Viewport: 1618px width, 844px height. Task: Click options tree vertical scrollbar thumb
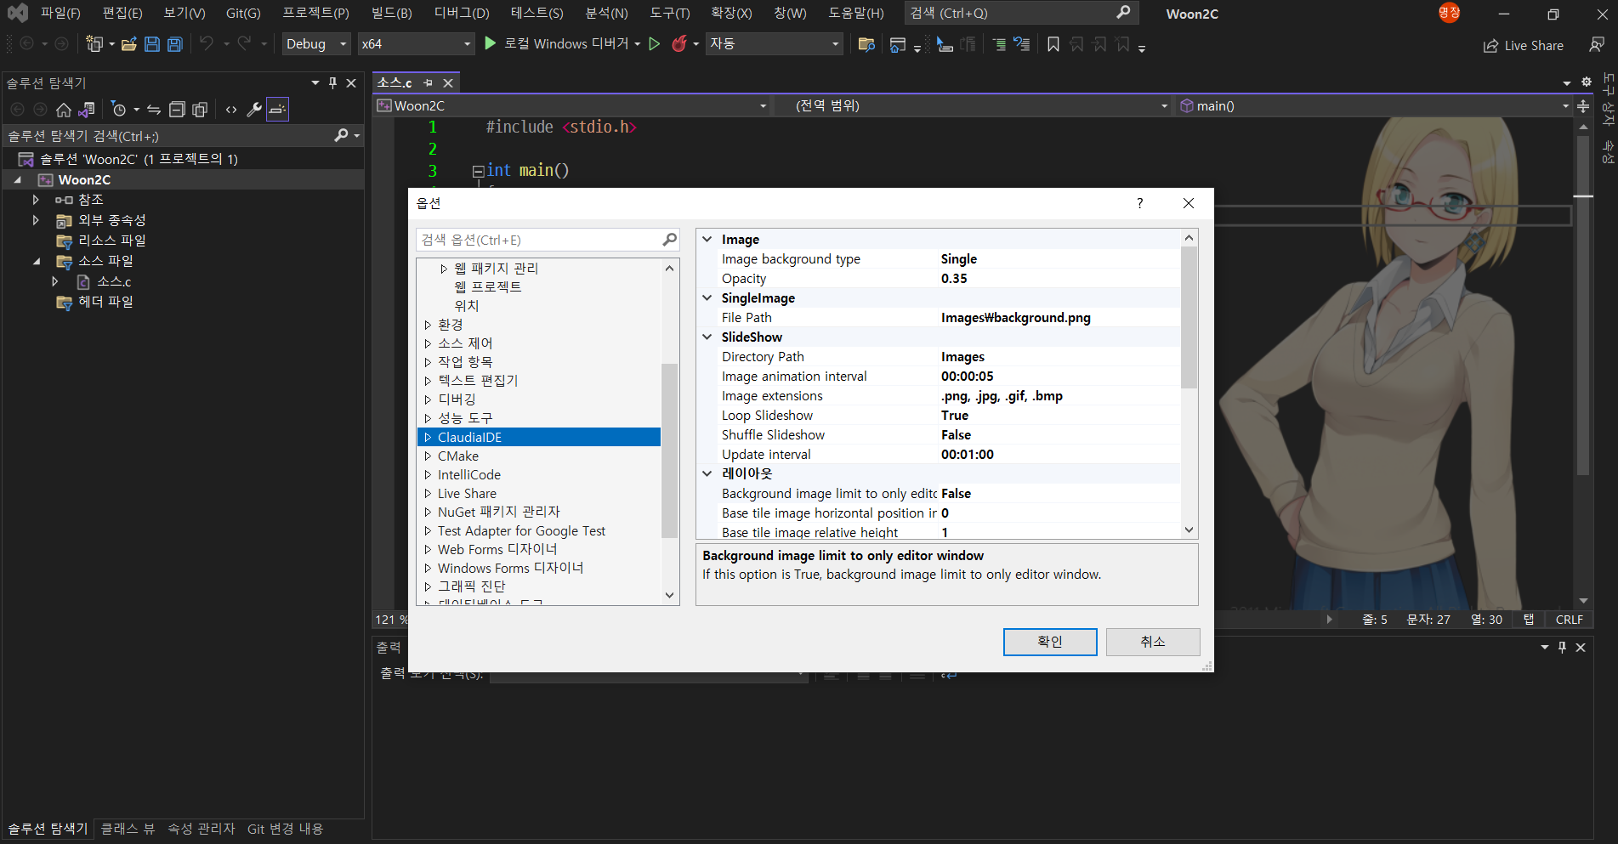coord(669,450)
